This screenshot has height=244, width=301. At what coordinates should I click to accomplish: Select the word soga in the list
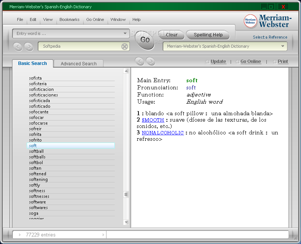click(72, 213)
